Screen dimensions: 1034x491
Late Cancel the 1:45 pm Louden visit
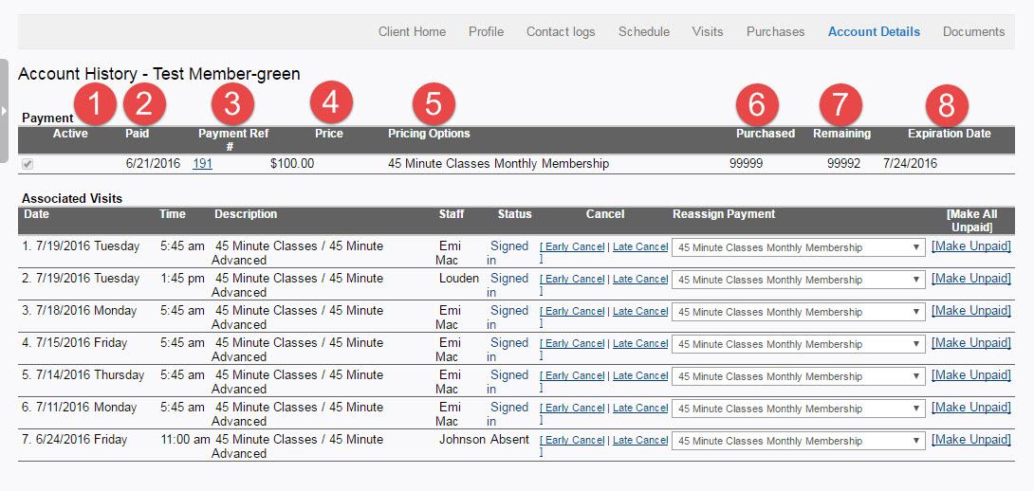[640, 279]
